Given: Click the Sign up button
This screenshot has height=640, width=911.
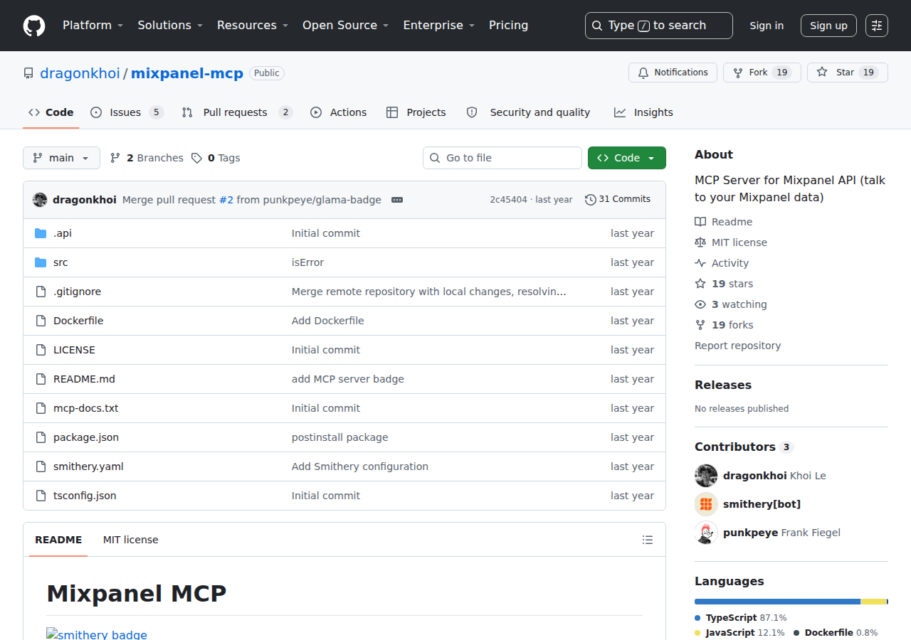Looking at the screenshot, I should click(x=828, y=26).
